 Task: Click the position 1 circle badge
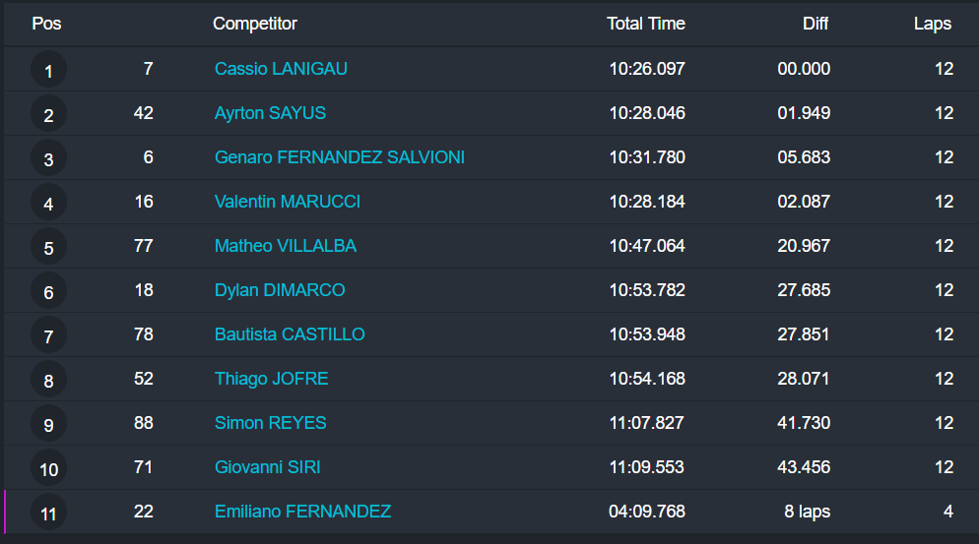(x=48, y=70)
